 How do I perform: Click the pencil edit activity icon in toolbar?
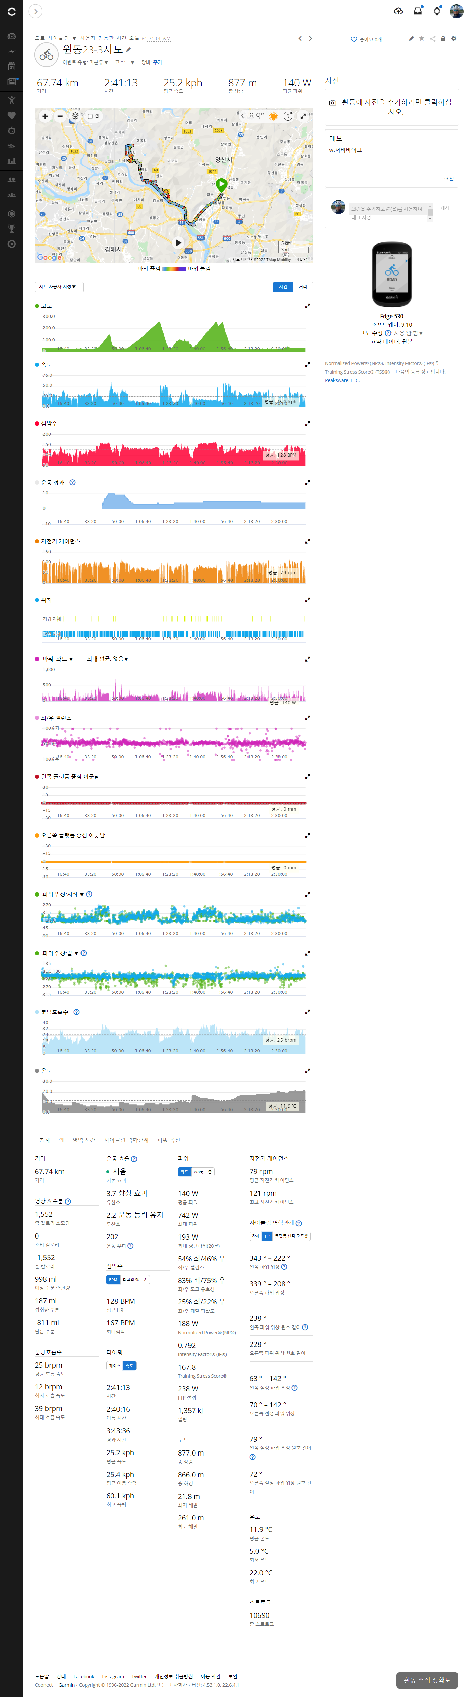tap(411, 39)
